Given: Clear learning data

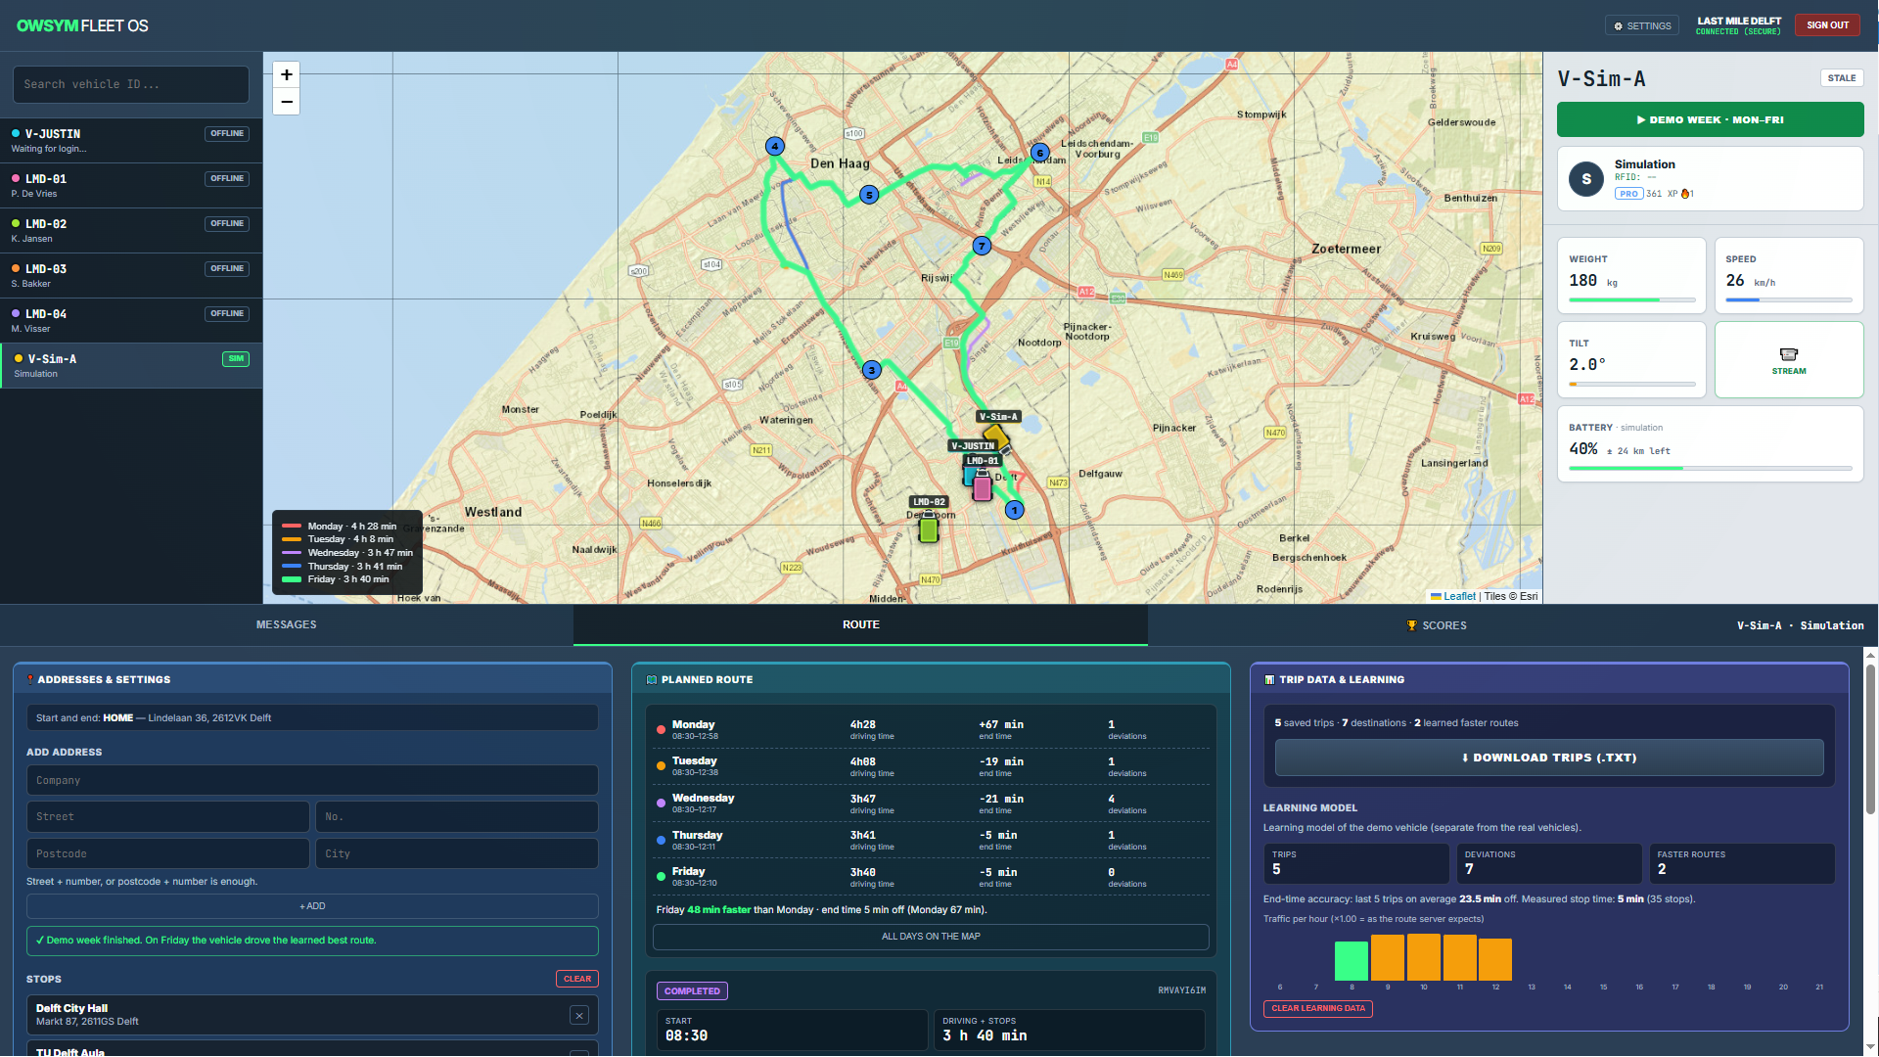Looking at the screenshot, I should 1317,1008.
